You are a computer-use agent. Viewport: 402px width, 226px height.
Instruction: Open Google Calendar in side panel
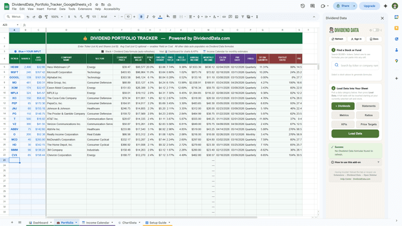396,17
